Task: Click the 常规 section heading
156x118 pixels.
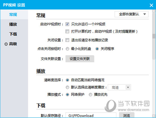Action: pyautogui.click(x=41, y=15)
